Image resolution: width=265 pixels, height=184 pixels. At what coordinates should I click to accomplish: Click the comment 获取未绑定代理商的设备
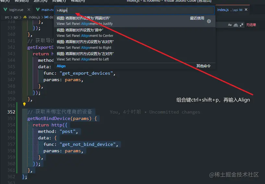pos(60,112)
